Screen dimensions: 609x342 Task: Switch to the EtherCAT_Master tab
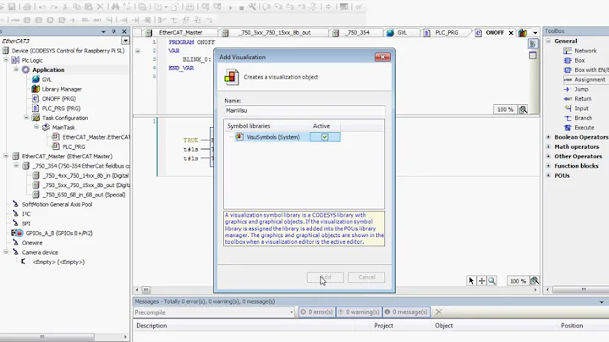tap(181, 33)
